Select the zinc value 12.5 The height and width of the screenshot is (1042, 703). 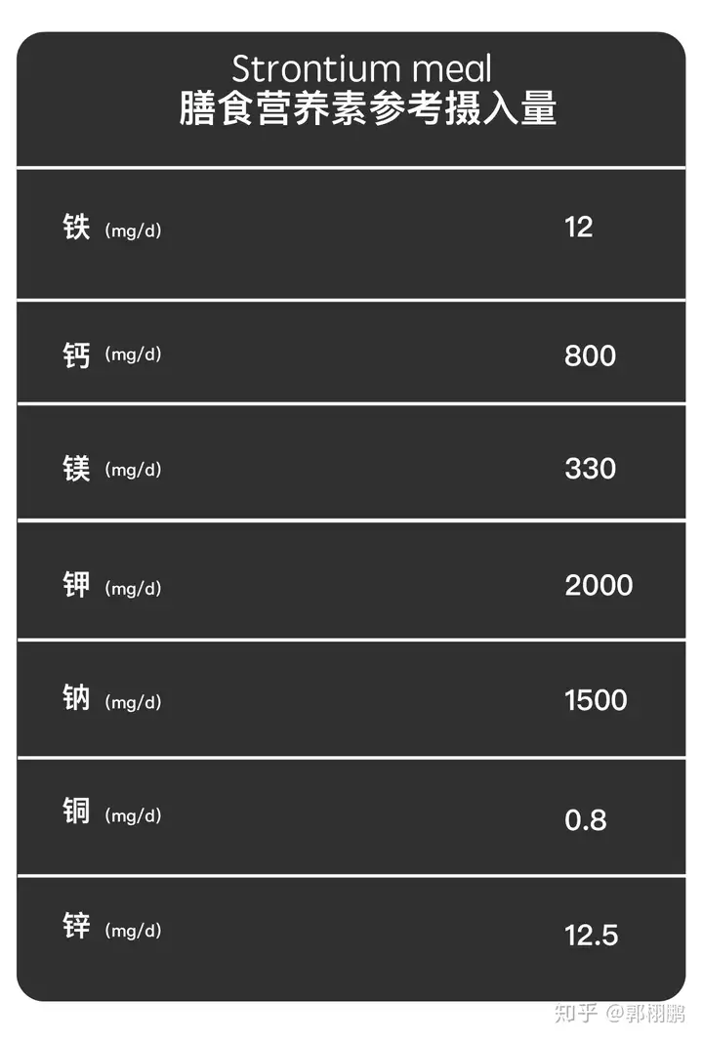pyautogui.click(x=592, y=935)
